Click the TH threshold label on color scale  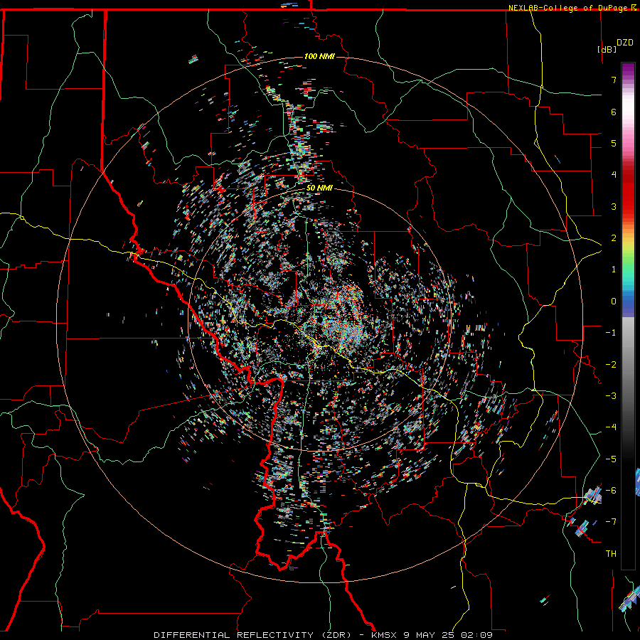point(611,553)
